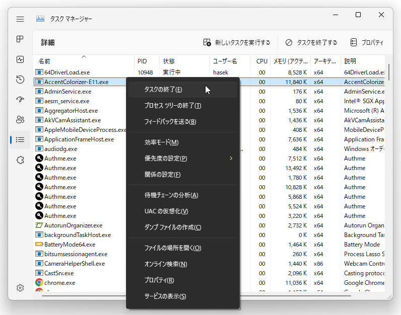Click プロパティ toolbar button
Viewport: 401px width, 315px height.
point(367,42)
